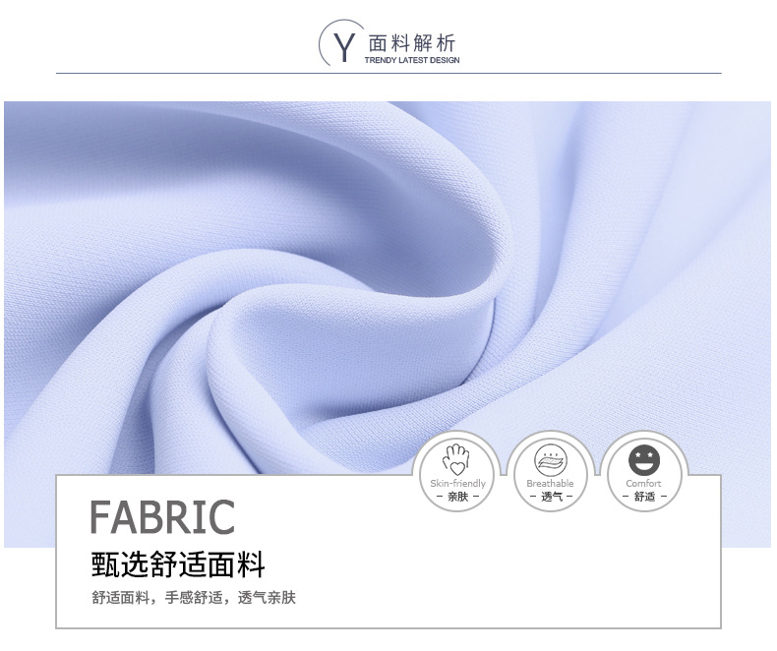This screenshot has width=777, height=651.
Task: Open the lavender fabric swirl photo
Action: [388, 287]
